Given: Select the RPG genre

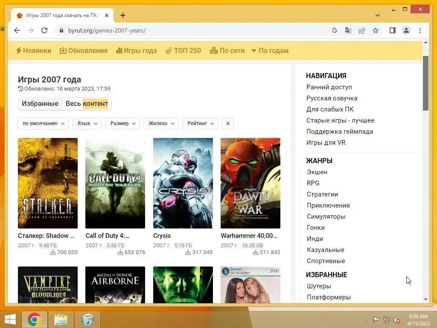Looking at the screenshot, I should point(313,183).
